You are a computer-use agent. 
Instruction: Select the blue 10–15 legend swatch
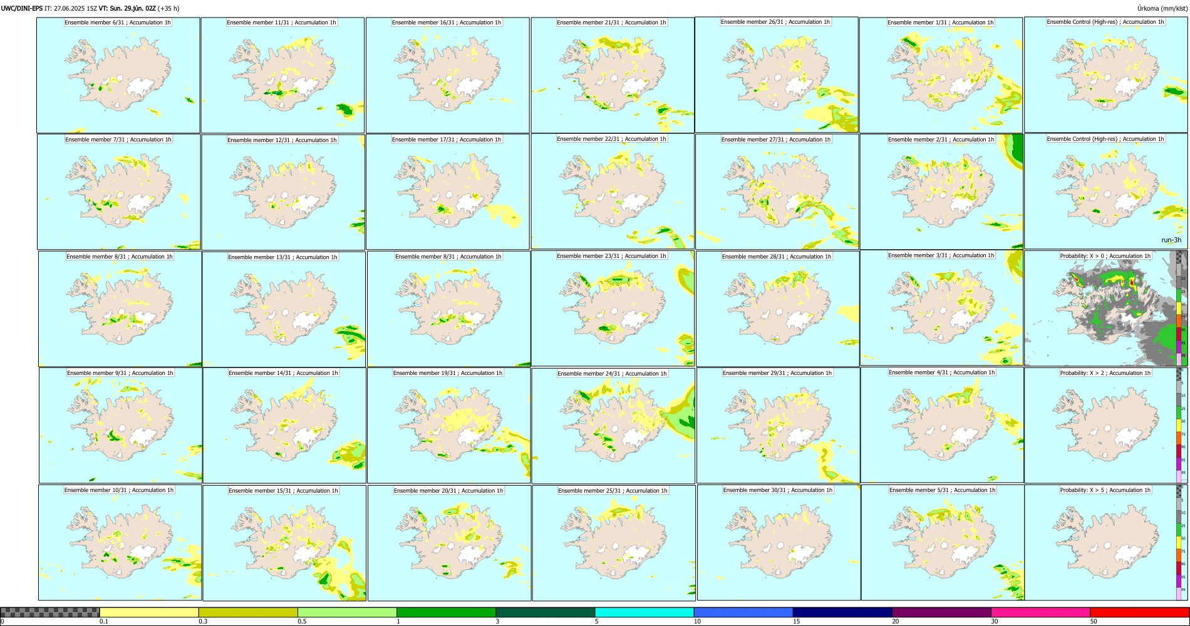743,612
